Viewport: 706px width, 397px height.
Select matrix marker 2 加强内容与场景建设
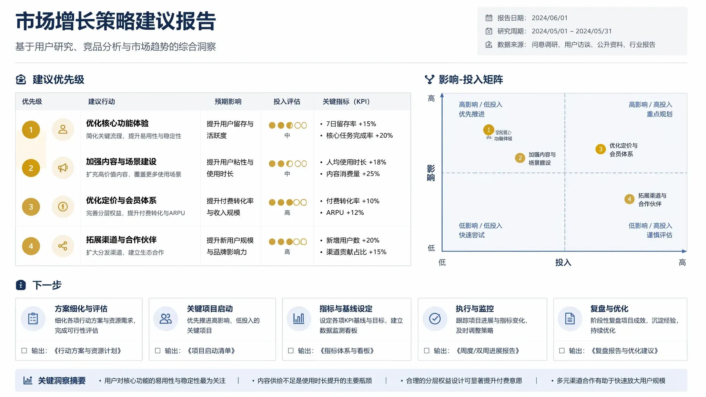point(520,158)
